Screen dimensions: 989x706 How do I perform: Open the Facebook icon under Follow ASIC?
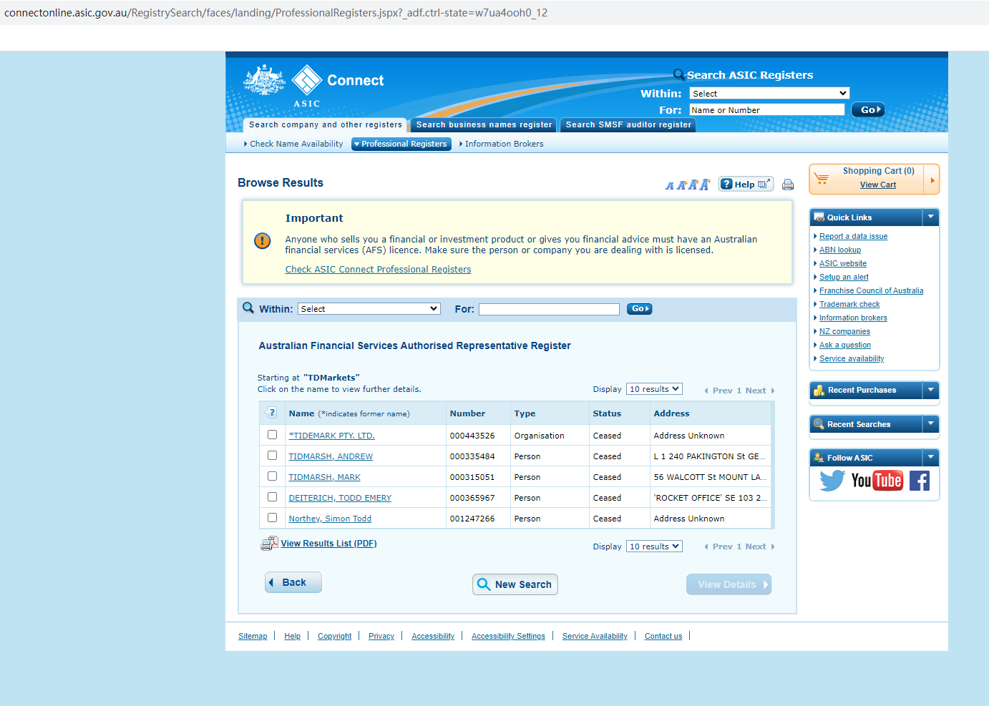(920, 481)
